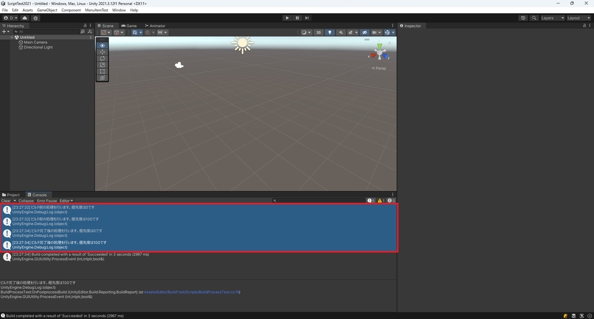Screen dimensions: 594x319
Task: Select the Rotate tool in scene overlay
Action: click(x=102, y=58)
